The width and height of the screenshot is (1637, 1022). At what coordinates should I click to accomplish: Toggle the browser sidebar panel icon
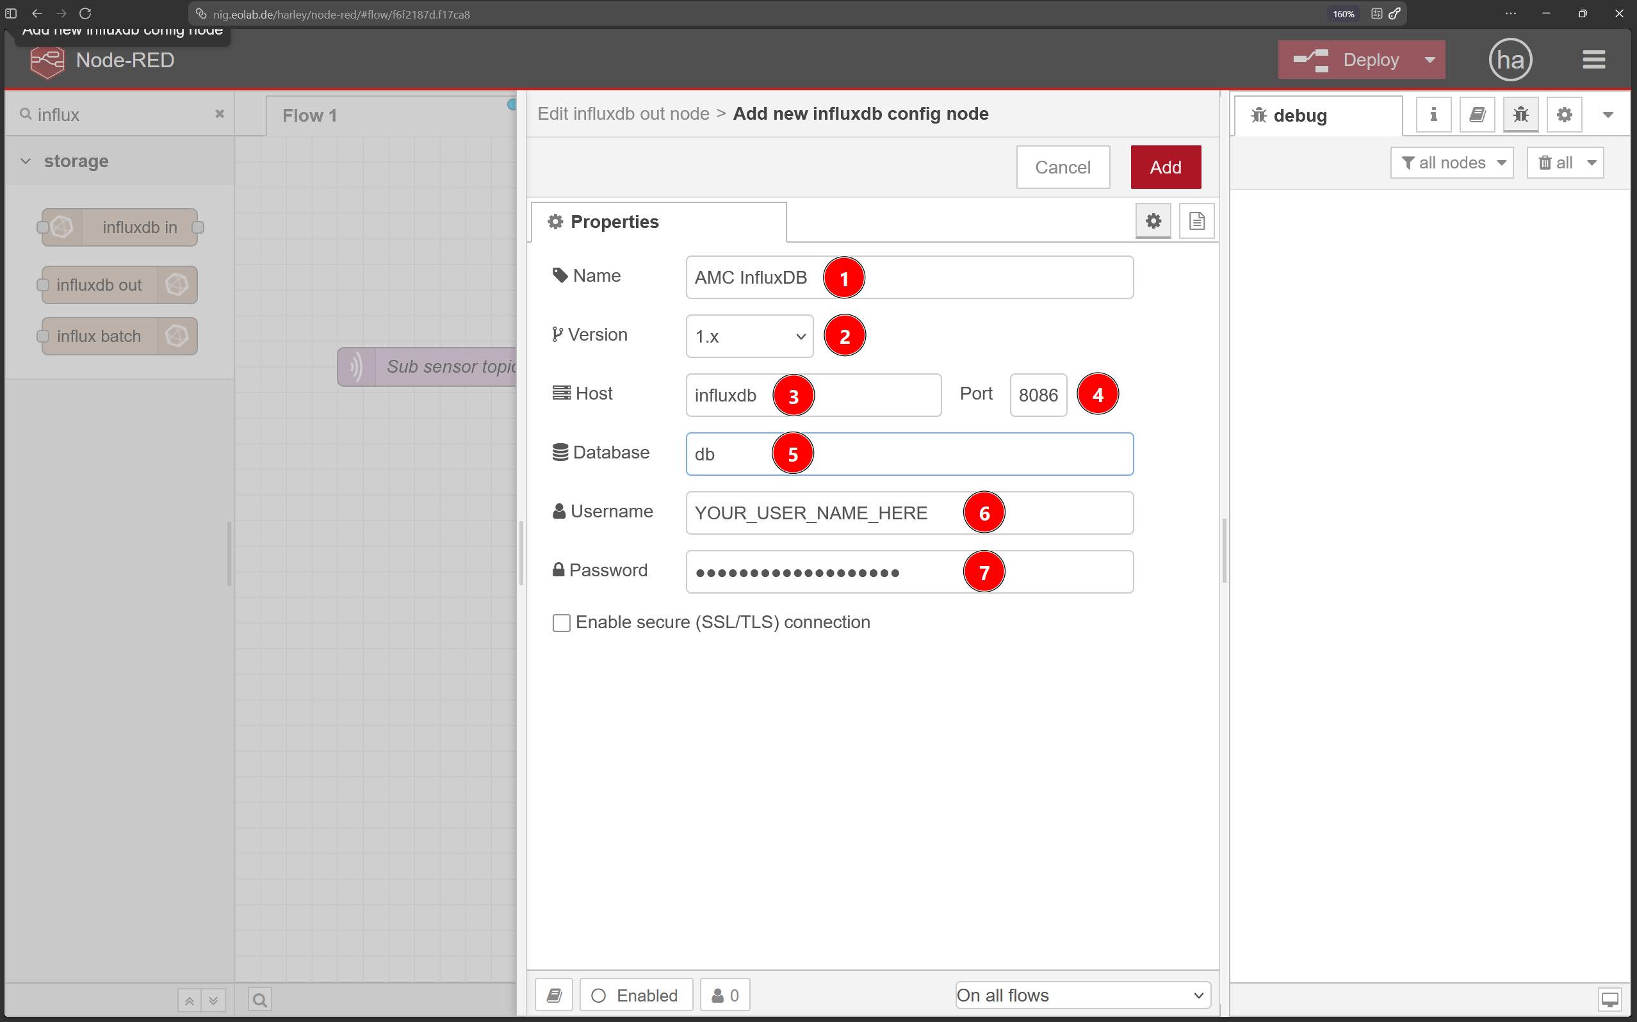tap(11, 13)
